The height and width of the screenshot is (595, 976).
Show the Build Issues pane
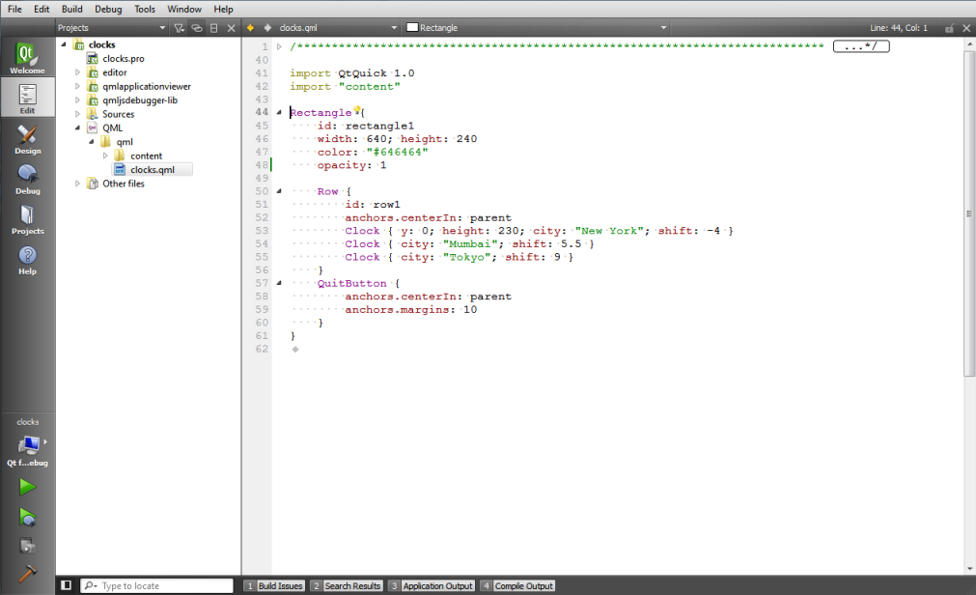274,585
